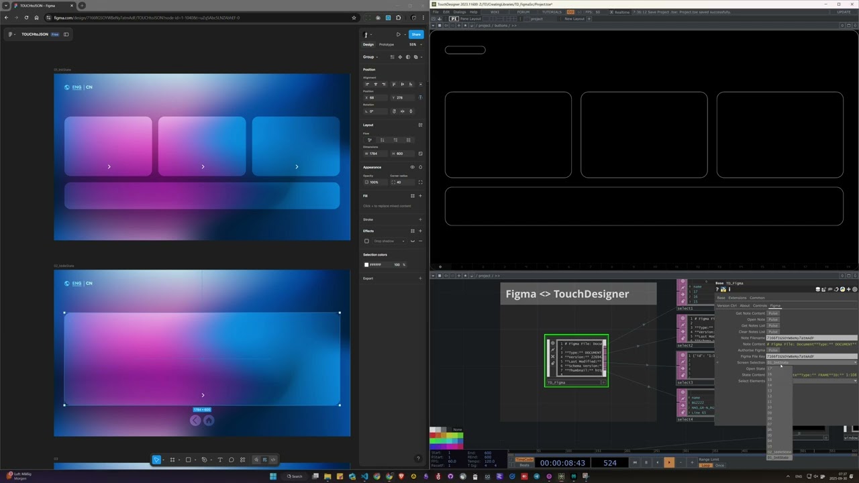Click the operator help question mark icon
The width and height of the screenshot is (859, 483).
coord(718,290)
